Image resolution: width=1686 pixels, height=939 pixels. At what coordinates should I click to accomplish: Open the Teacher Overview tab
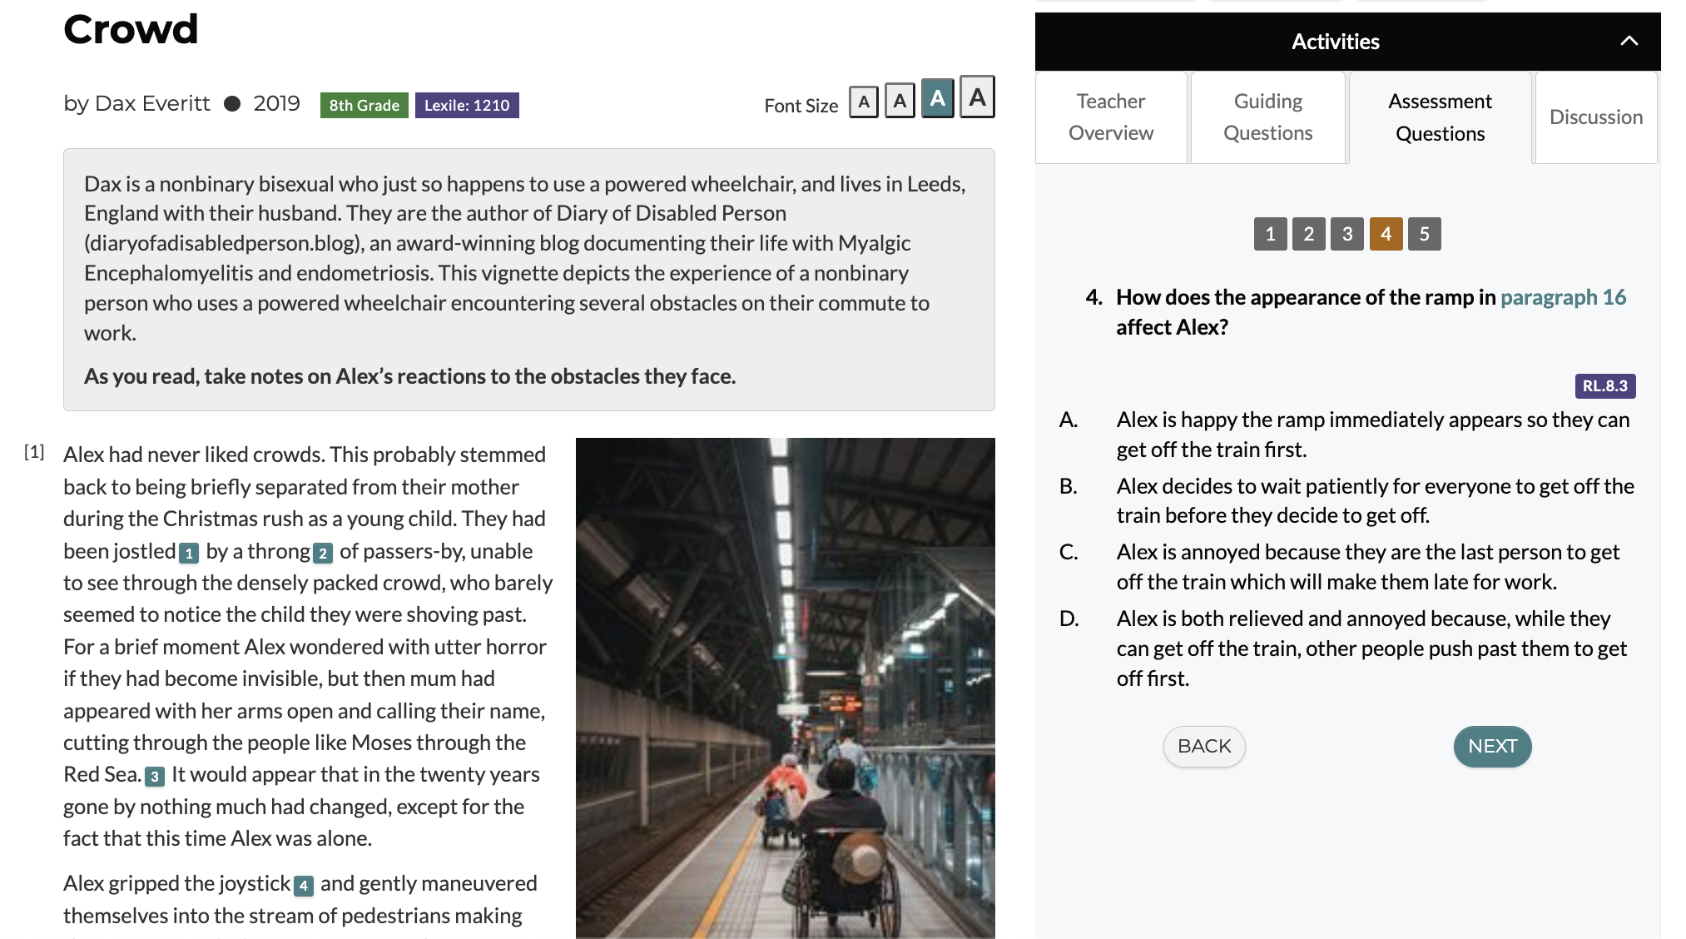pyautogui.click(x=1111, y=117)
